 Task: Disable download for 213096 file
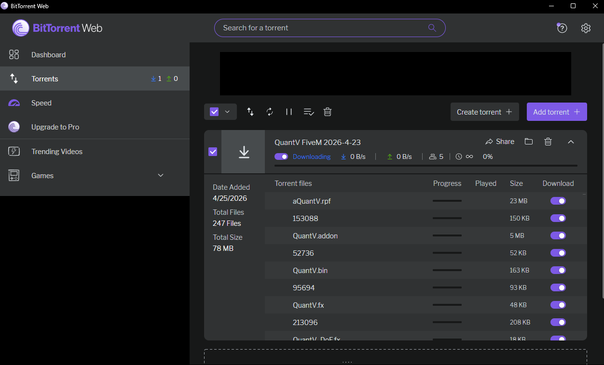pos(558,322)
